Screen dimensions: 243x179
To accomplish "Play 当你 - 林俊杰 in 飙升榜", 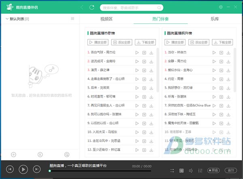I will point(214,53).
